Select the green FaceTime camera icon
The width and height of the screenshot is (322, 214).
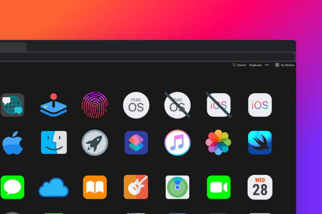(219, 187)
